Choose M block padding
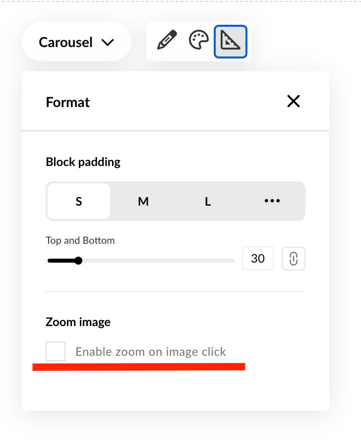Screen dimensions: 361x441 point(143,201)
